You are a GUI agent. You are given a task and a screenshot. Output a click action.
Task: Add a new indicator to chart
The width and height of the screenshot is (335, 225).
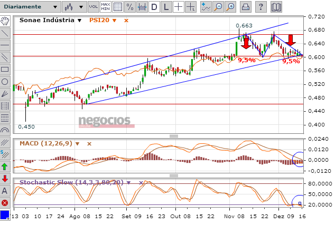coord(206,7)
